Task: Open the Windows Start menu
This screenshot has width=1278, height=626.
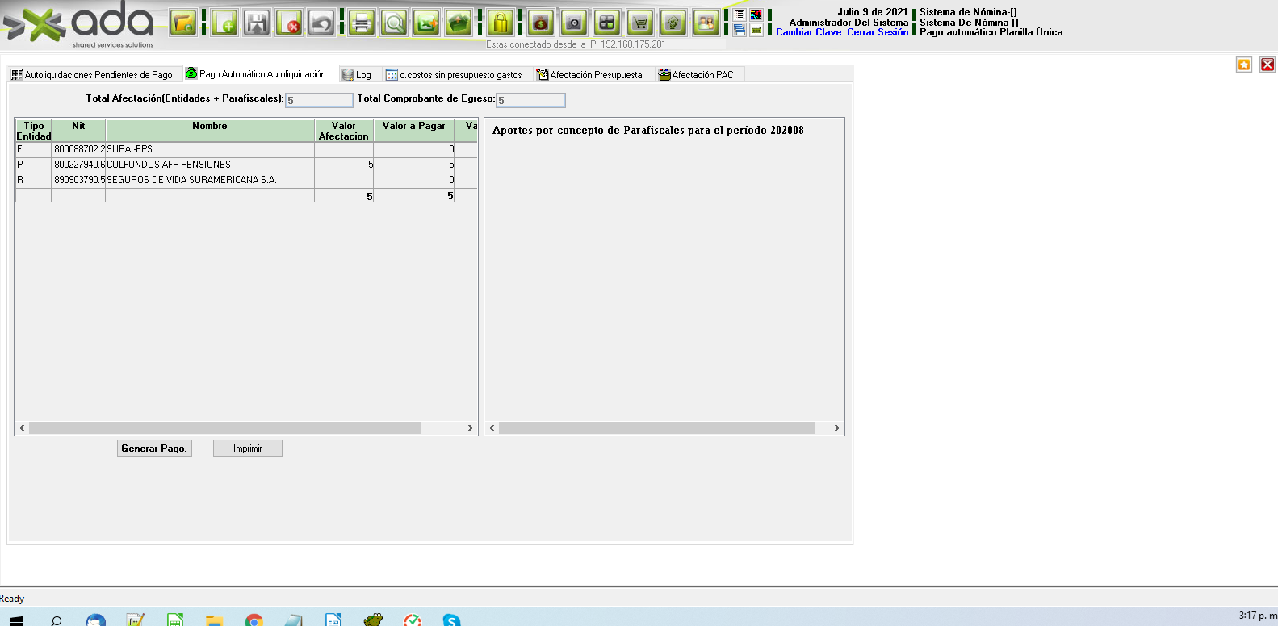Action: click(x=16, y=620)
